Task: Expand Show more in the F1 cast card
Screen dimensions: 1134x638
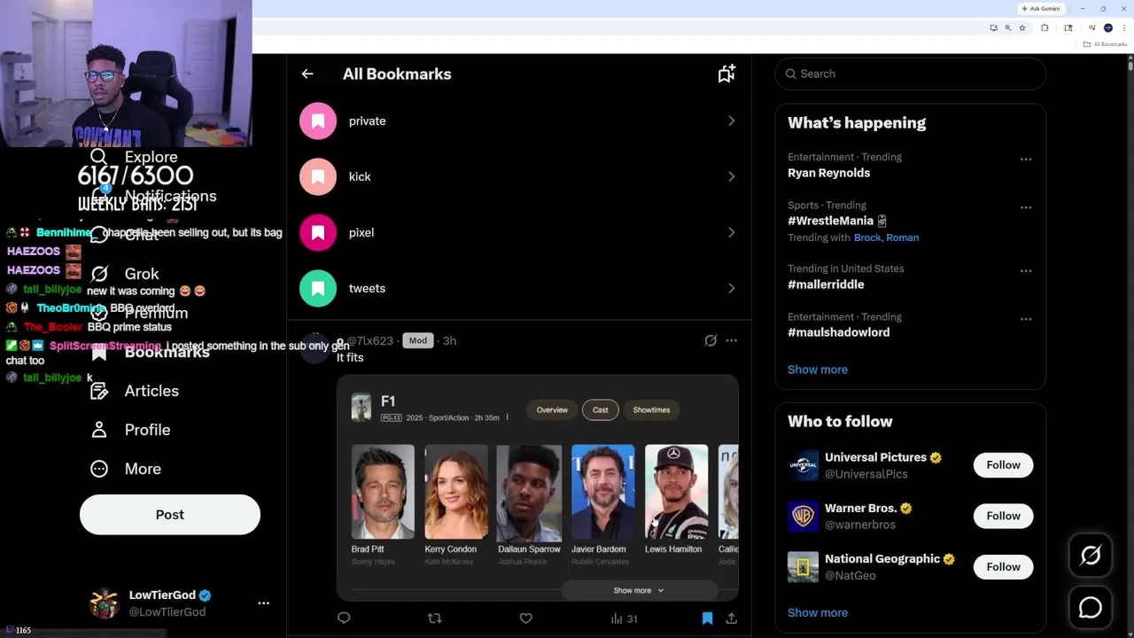Action: pos(638,590)
